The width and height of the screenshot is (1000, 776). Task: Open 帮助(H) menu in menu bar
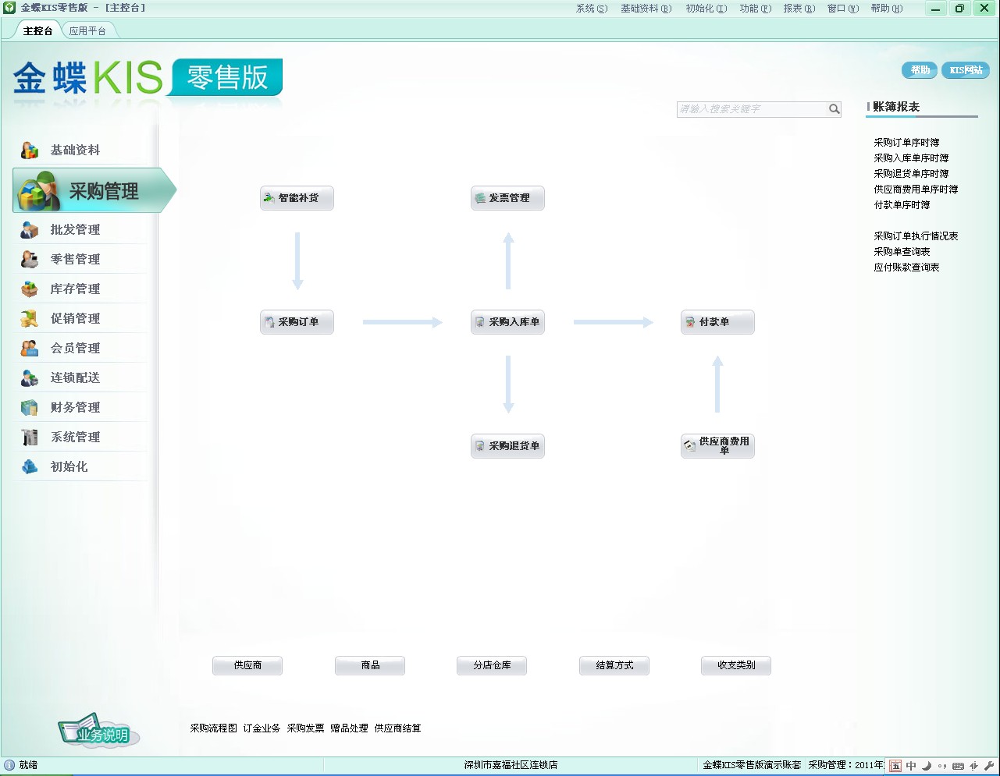click(887, 9)
